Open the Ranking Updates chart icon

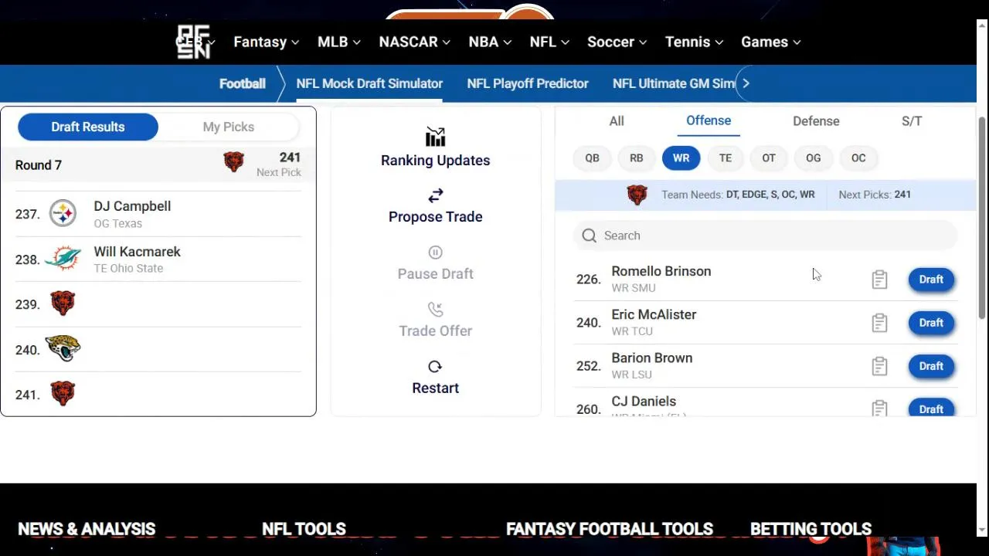(435, 137)
